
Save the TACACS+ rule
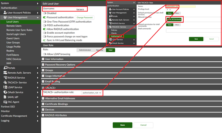click(x=196, y=39)
